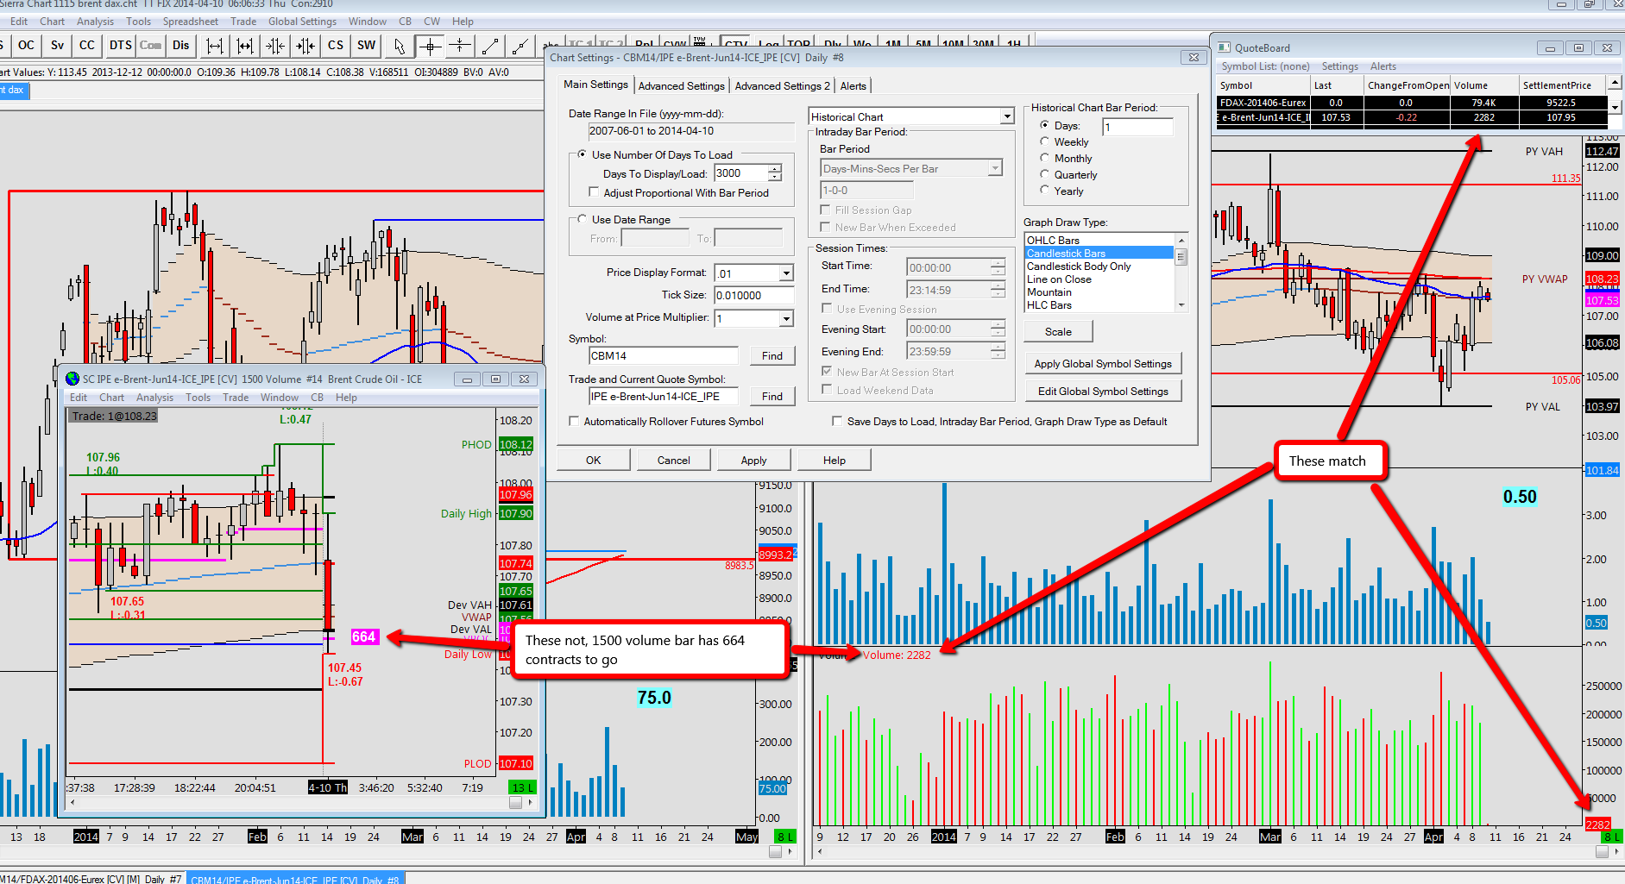Open the Historical Chart dropdown

coord(1006,116)
